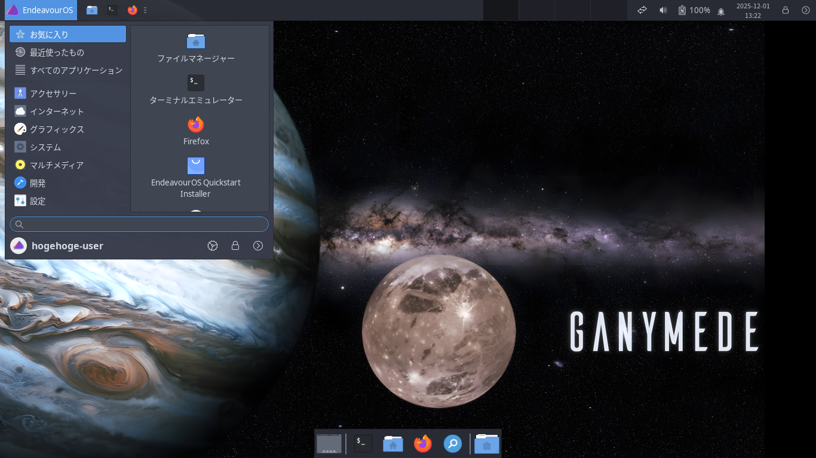Adjust the volume via the speaker icon
Screen dimensions: 816x458
coord(663,10)
